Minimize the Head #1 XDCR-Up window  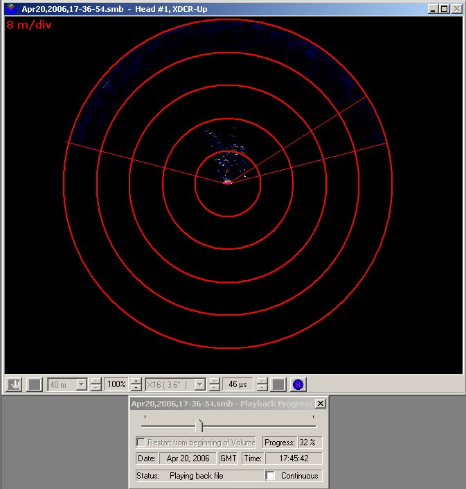[x=433, y=9]
